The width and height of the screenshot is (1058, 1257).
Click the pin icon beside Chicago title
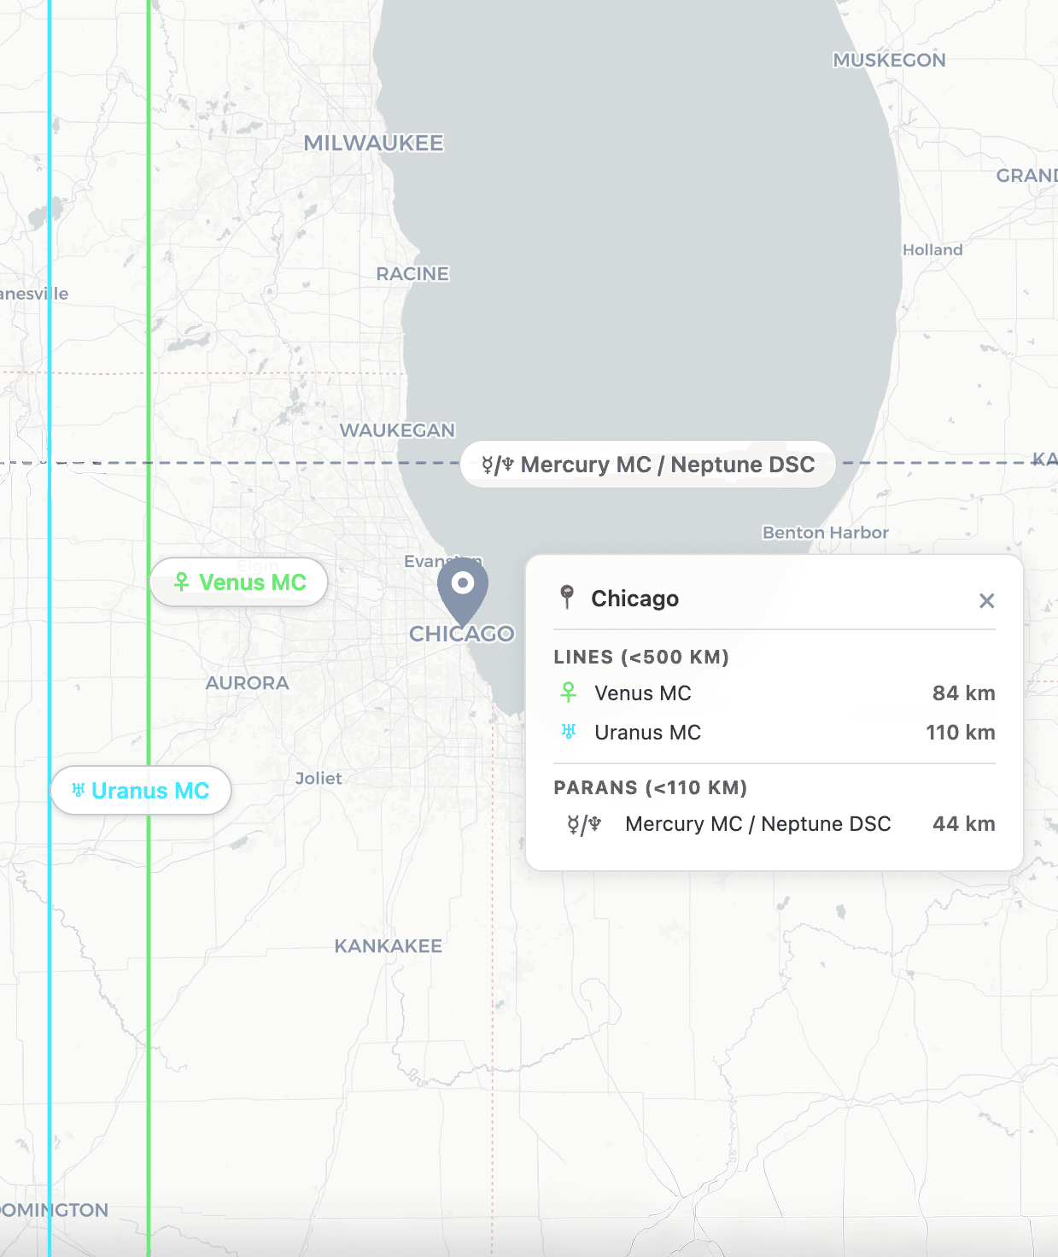(x=567, y=597)
